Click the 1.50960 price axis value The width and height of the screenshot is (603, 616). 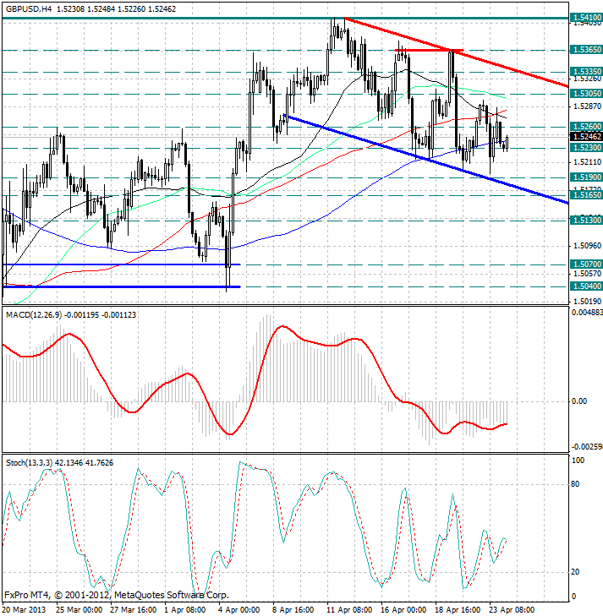click(x=587, y=246)
